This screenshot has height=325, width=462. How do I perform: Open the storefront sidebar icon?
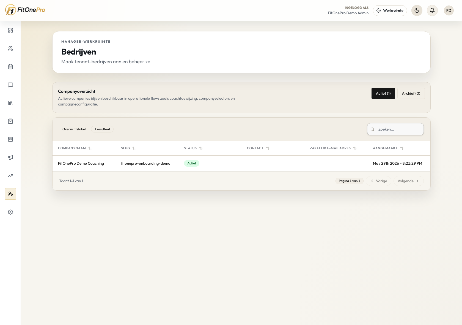pyautogui.click(x=10, y=139)
